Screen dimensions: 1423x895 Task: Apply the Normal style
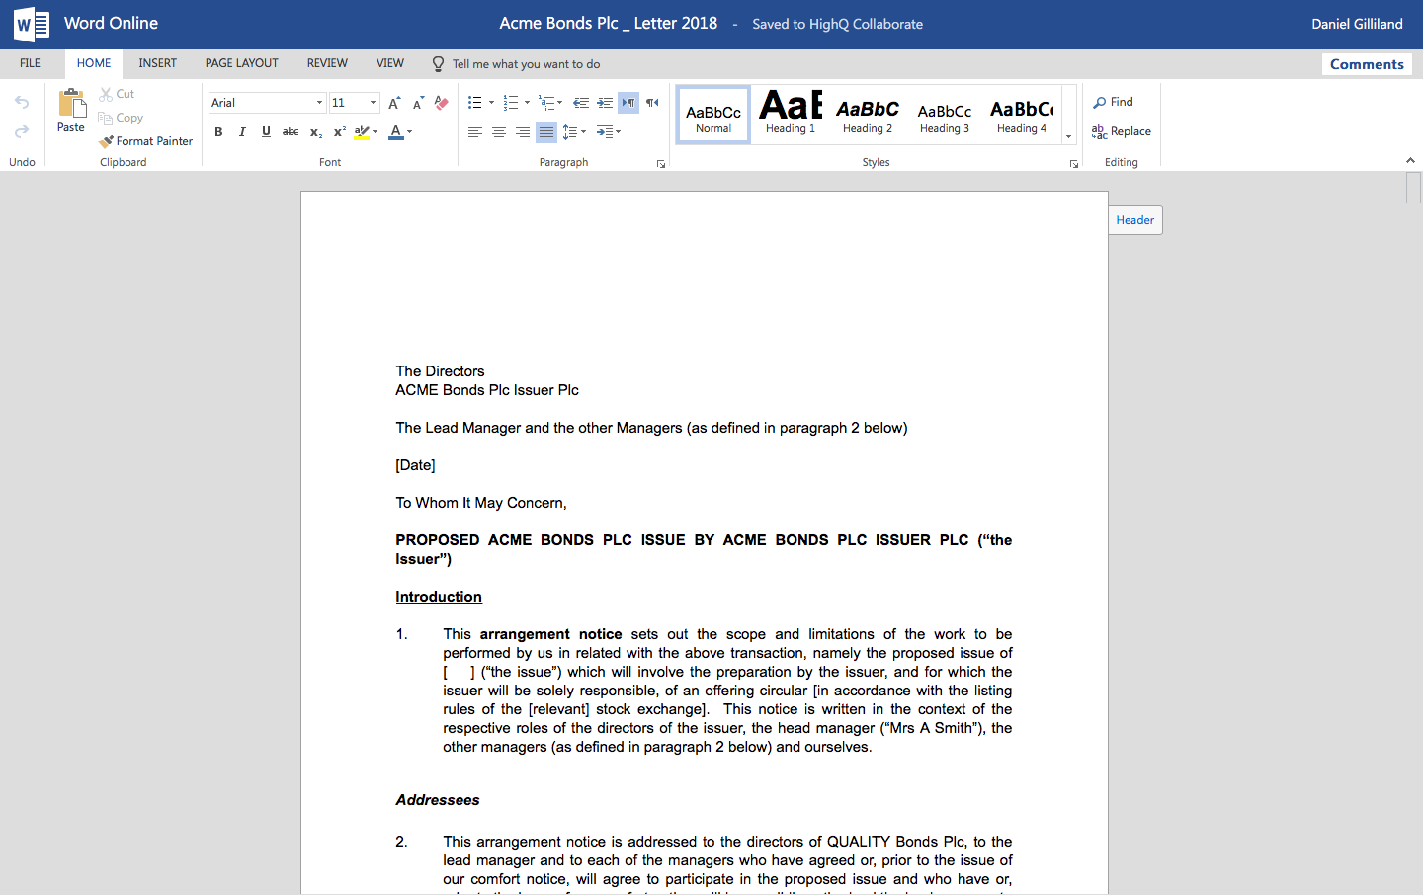click(713, 116)
